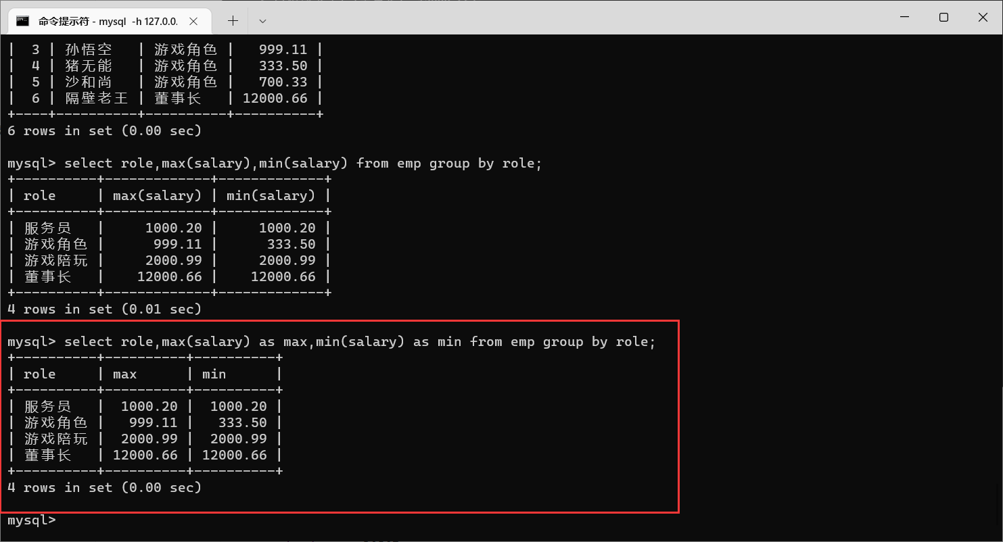Click 2000.99 under the aliased min column
1003x542 pixels.
[238, 439]
